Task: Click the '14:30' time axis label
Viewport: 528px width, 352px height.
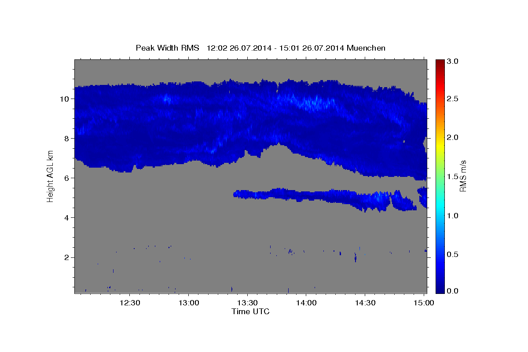Action: (365, 303)
